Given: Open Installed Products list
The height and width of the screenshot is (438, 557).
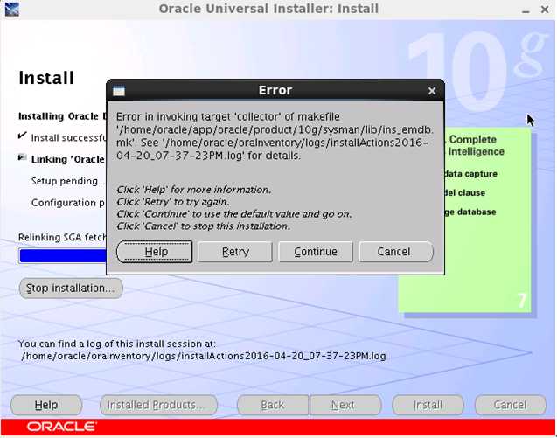Looking at the screenshot, I should pyautogui.click(x=158, y=405).
